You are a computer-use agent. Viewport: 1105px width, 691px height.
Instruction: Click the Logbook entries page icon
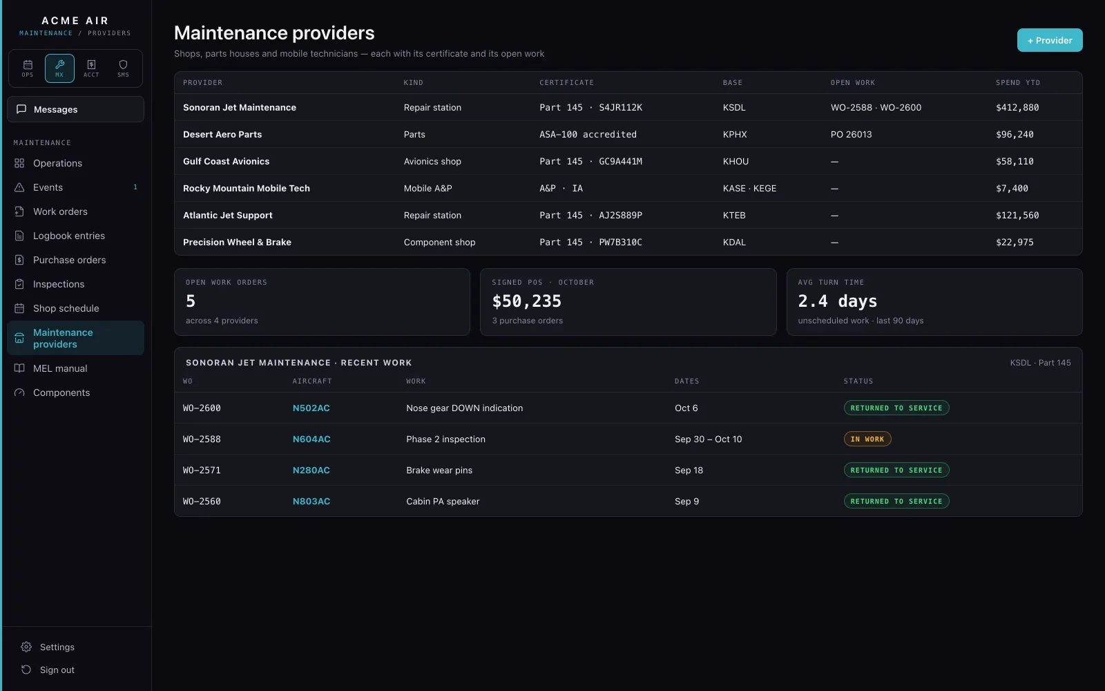[19, 236]
